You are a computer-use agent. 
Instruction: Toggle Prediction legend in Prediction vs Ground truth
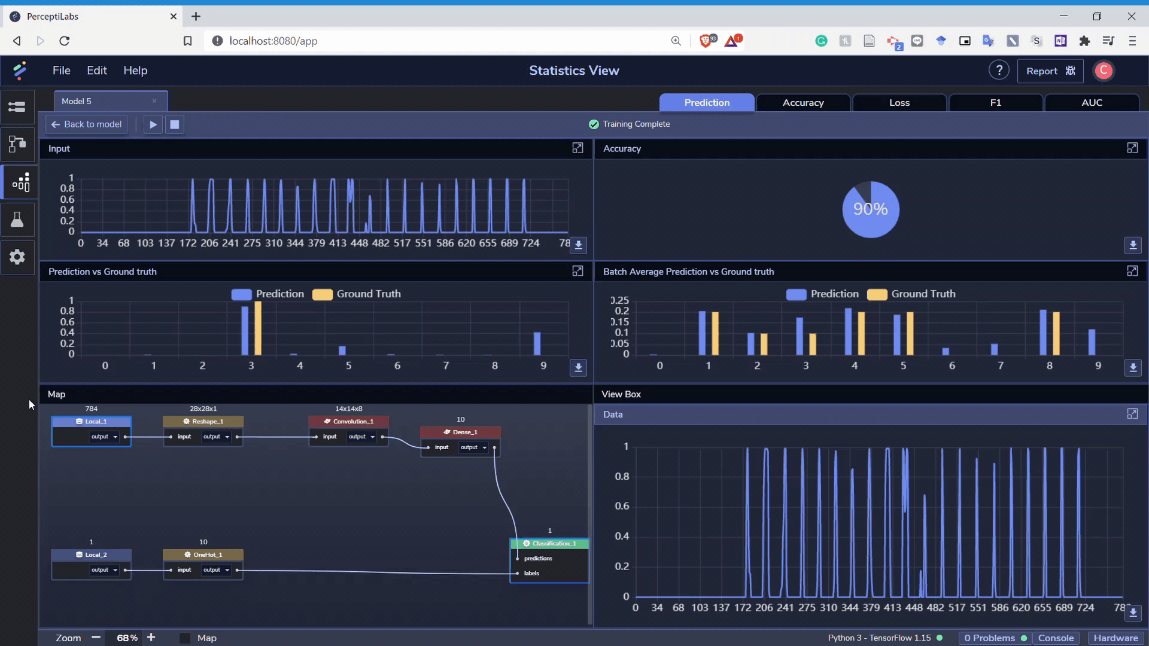[268, 294]
